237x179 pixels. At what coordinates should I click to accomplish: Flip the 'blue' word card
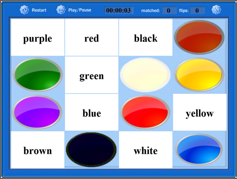coord(91,112)
